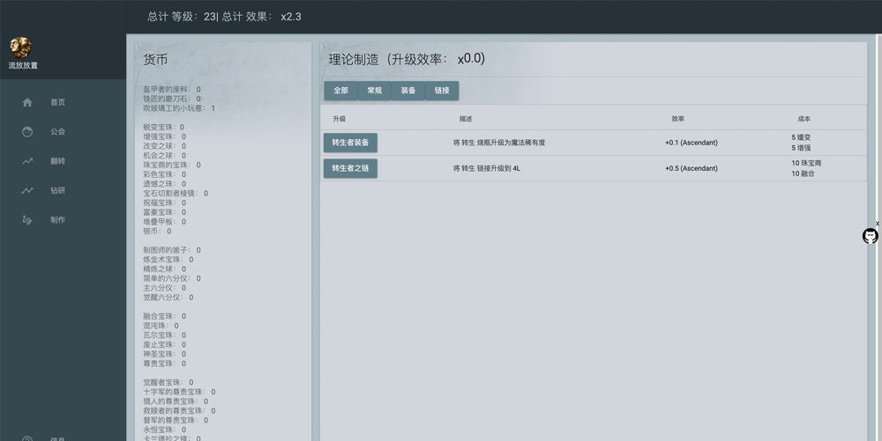
Task: Click the 货币 panel heading
Action: (x=155, y=60)
